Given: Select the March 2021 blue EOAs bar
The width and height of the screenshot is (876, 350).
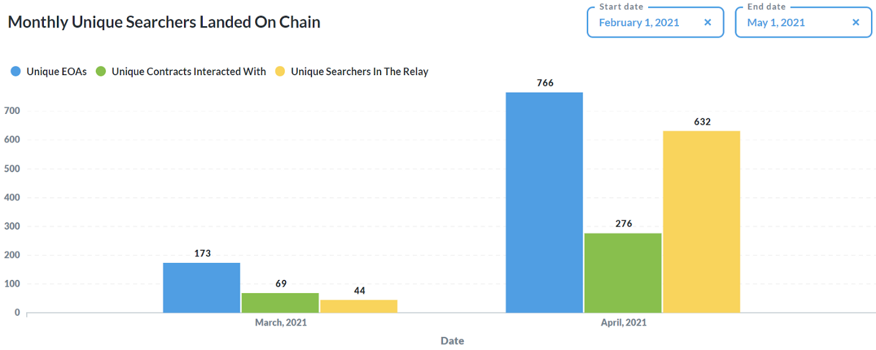Looking at the screenshot, I should click(x=201, y=287).
